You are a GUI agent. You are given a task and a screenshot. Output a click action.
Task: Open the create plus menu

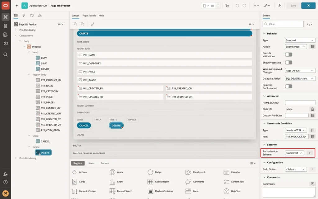(x=256, y=6)
